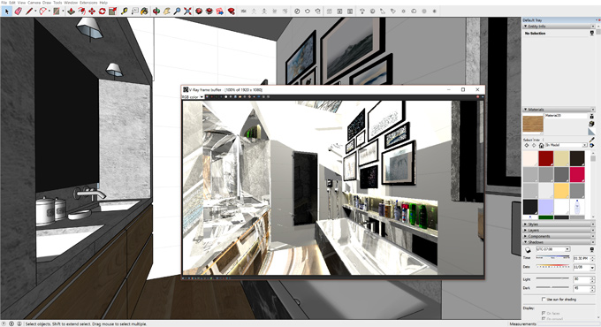Open the View menu
601x327 pixels.
tap(21, 3)
